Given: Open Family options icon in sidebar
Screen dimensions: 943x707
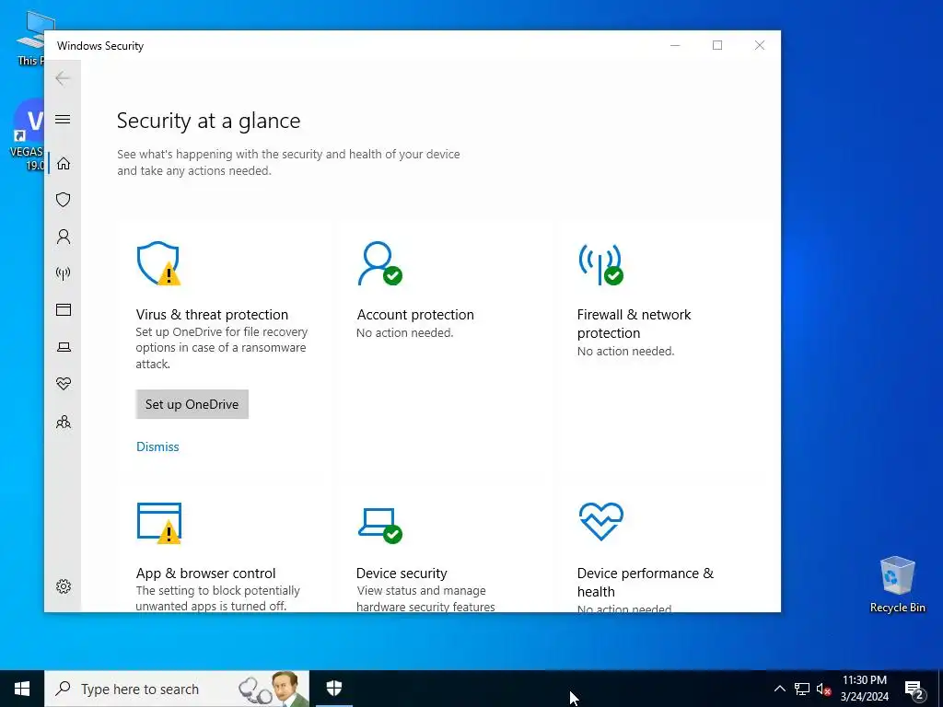Looking at the screenshot, I should 64,422.
